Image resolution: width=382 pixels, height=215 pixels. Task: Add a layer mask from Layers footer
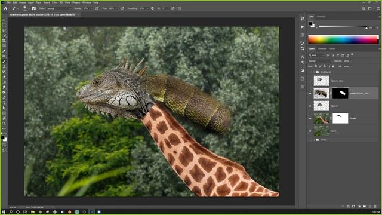click(354, 207)
